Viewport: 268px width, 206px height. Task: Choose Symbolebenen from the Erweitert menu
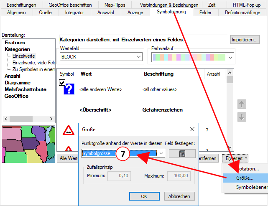tap(245, 187)
